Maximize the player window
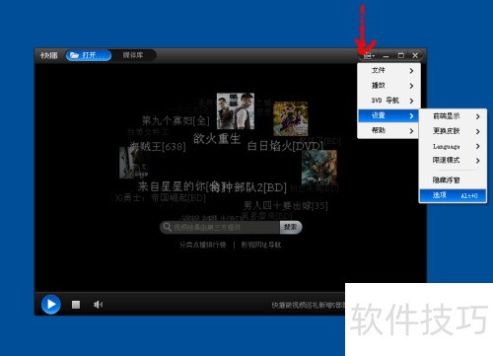Image resolution: width=493 pixels, height=356 pixels. (x=401, y=55)
